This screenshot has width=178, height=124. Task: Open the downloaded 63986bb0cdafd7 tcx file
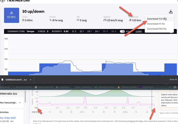click(x=16, y=80)
